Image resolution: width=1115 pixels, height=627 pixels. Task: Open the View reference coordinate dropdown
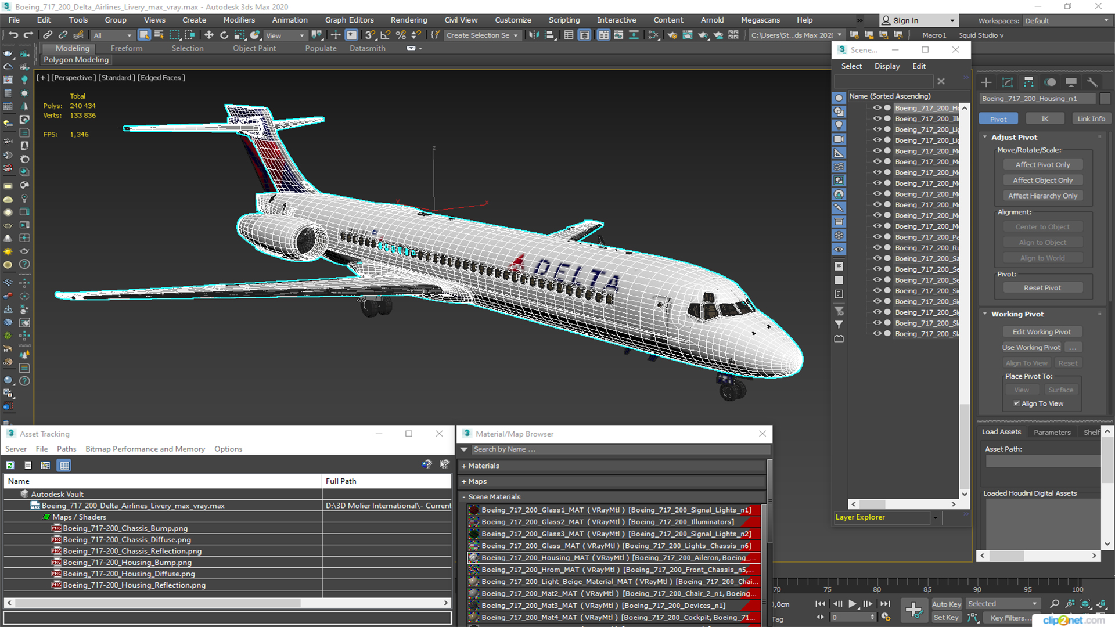tap(285, 35)
